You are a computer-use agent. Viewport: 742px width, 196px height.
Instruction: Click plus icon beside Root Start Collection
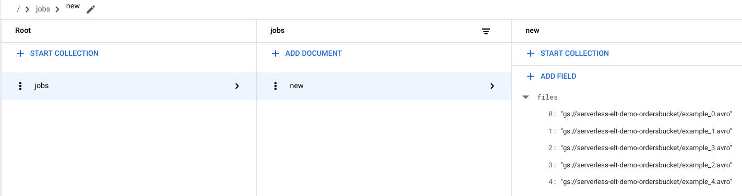click(20, 53)
